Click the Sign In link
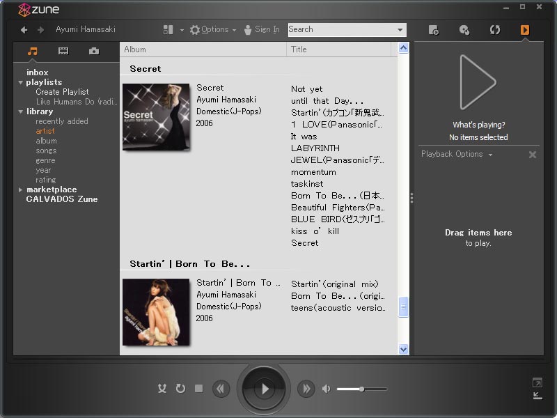This screenshot has width=557, height=418. tap(267, 29)
